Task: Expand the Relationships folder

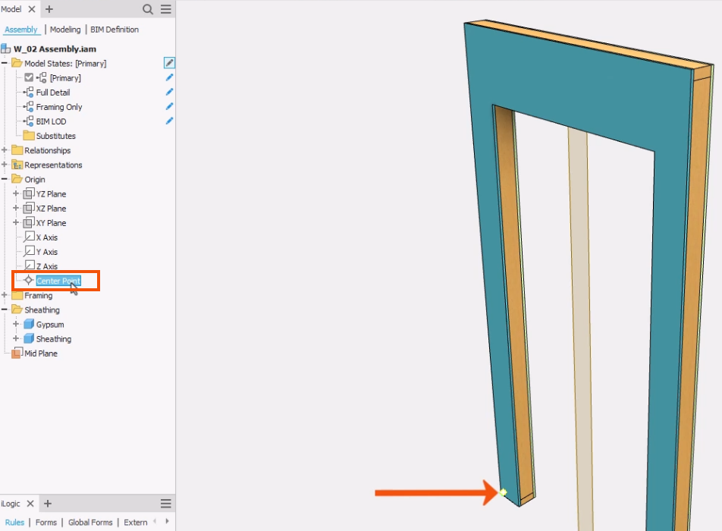Action: tap(5, 150)
